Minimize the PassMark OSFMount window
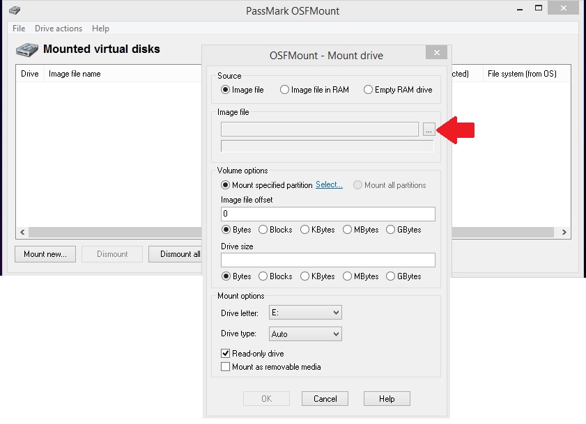586x424 pixels. 520,9
